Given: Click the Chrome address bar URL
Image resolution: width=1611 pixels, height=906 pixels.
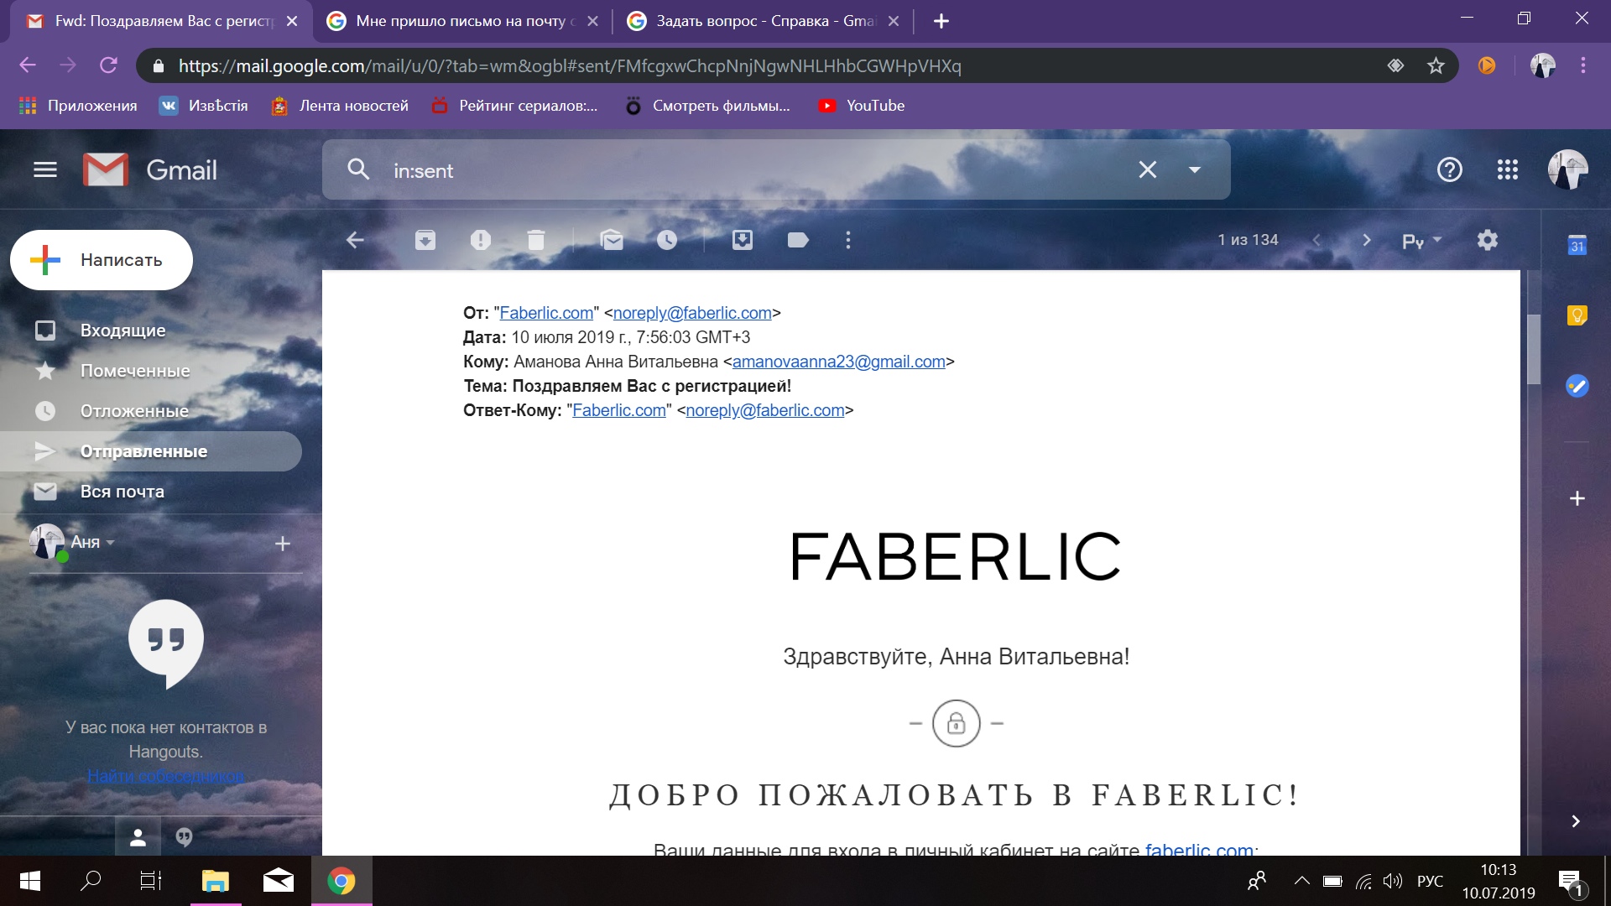Looking at the screenshot, I should point(570,65).
